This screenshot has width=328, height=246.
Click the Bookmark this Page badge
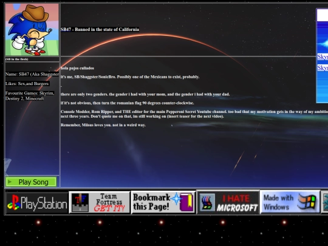coord(163,202)
